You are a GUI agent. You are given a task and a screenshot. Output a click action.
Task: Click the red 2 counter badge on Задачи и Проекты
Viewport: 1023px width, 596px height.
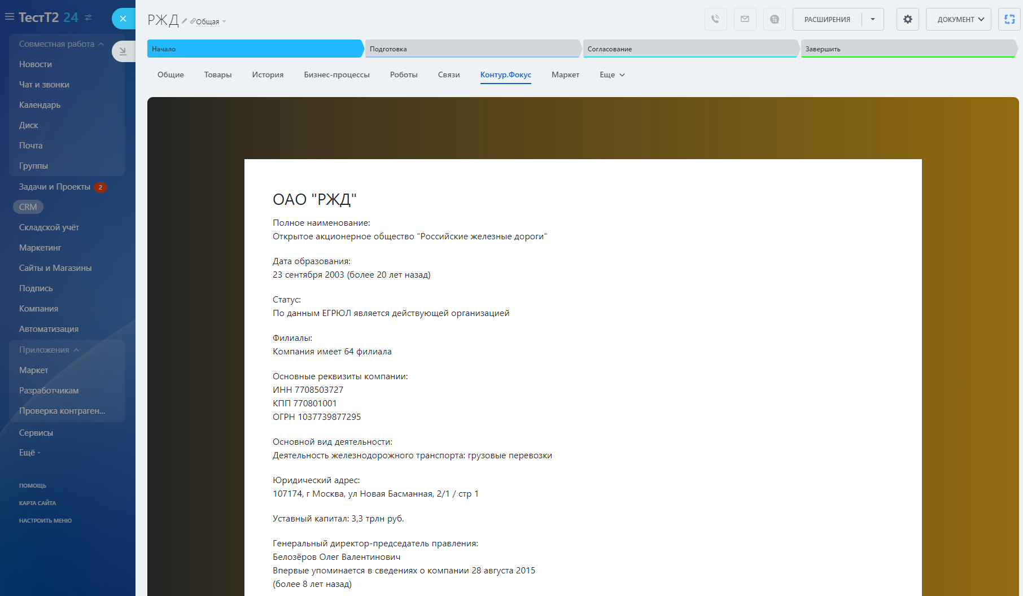click(x=100, y=187)
